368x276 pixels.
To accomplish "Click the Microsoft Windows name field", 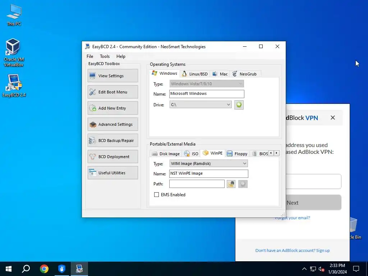I will [207, 94].
